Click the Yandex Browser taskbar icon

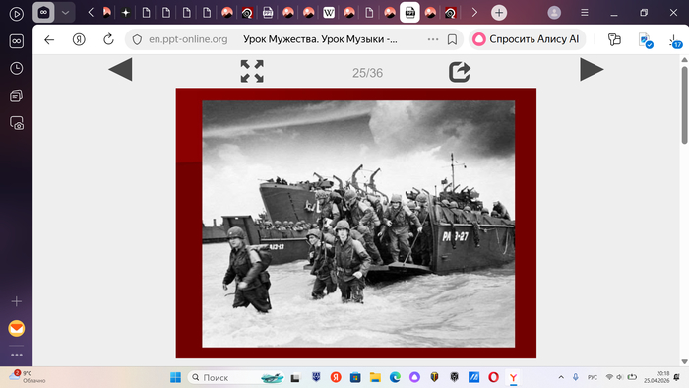[513, 377]
